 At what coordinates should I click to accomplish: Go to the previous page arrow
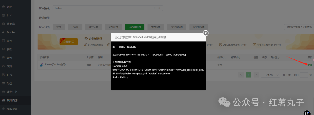pyautogui.click(x=241, y=75)
